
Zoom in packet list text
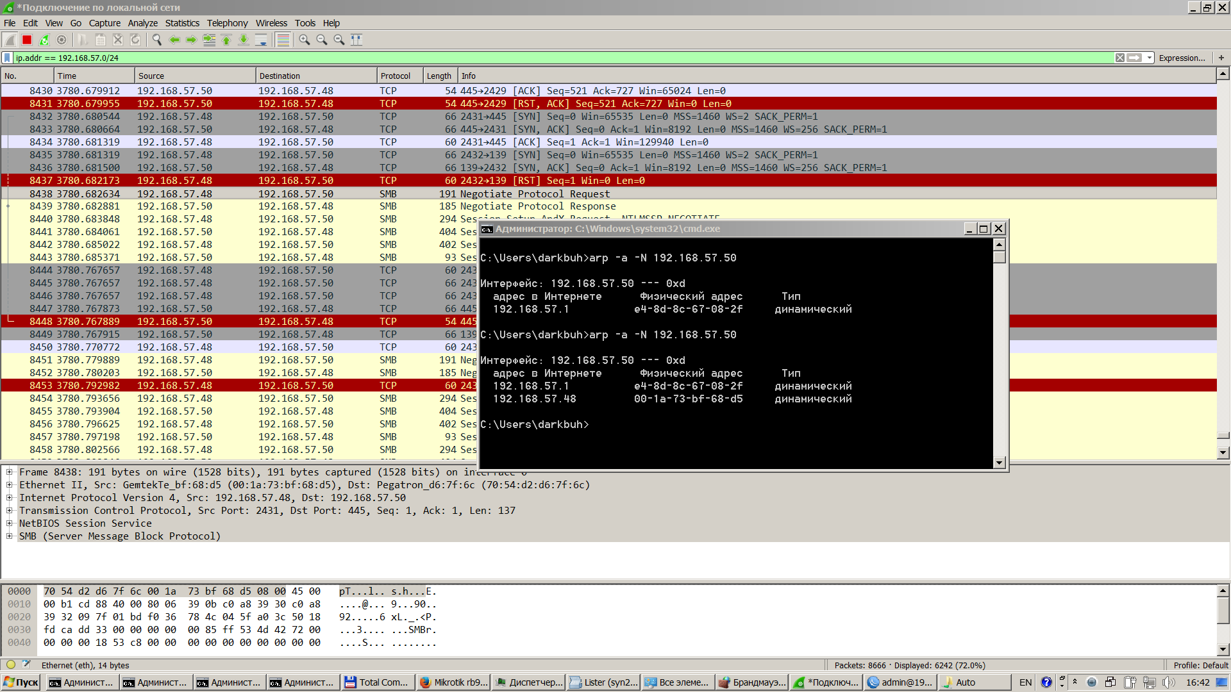pyautogui.click(x=305, y=40)
